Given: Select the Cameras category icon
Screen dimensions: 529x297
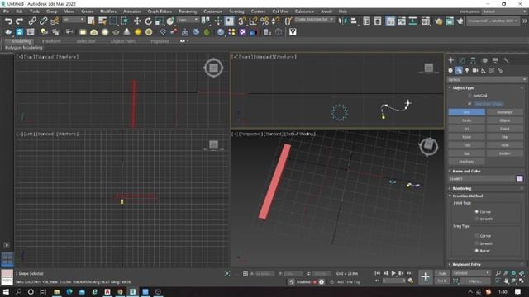Looking at the screenshot, I should click(475, 70).
